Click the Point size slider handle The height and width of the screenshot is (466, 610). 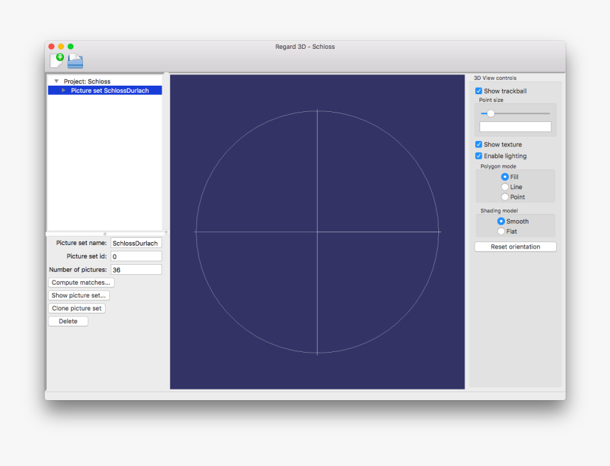tap(490, 113)
